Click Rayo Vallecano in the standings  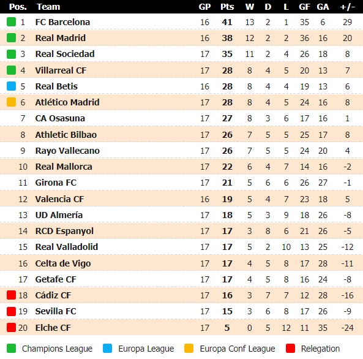[67, 151]
